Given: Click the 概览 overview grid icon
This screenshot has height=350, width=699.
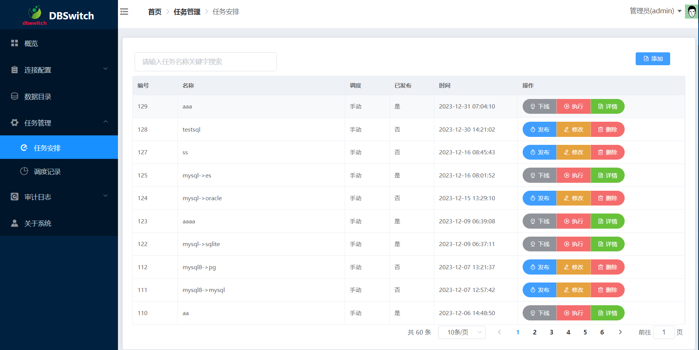Looking at the screenshot, I should [14, 43].
